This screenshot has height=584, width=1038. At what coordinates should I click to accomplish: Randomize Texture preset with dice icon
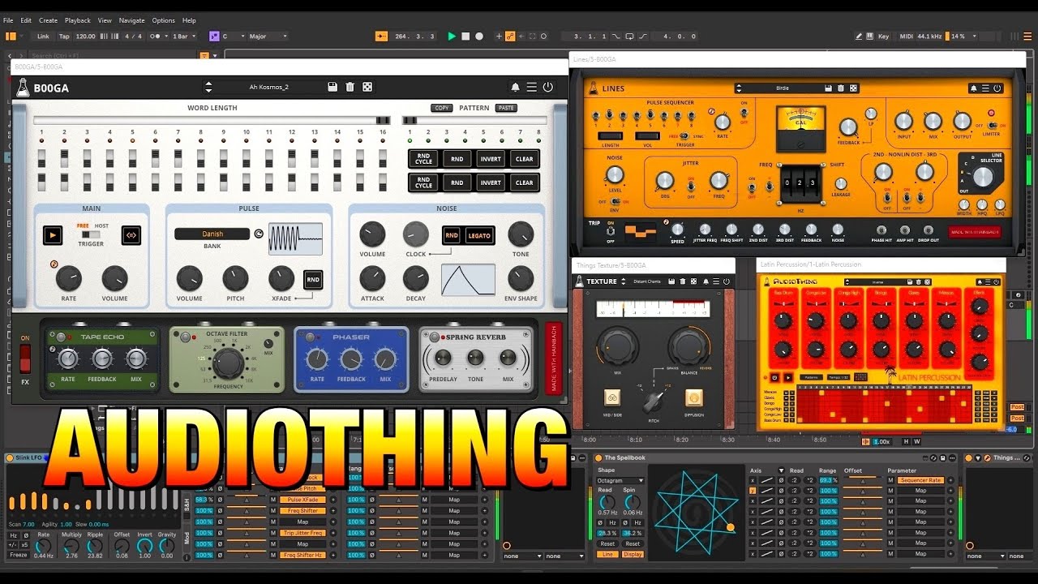[695, 281]
